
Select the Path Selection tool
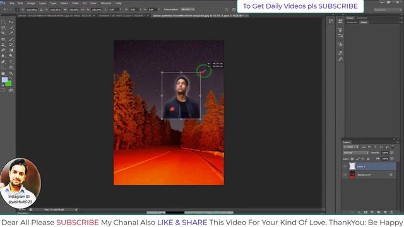click(x=3, y=67)
